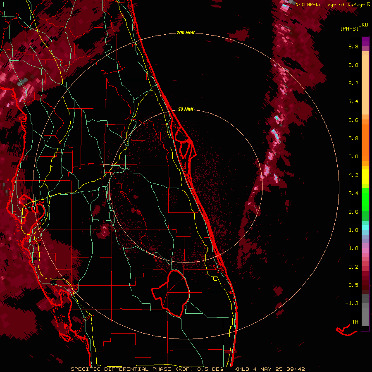The width and height of the screenshot is (372, 372).
Task: Click the 3.4 value on the color scale
Action: (x=353, y=193)
